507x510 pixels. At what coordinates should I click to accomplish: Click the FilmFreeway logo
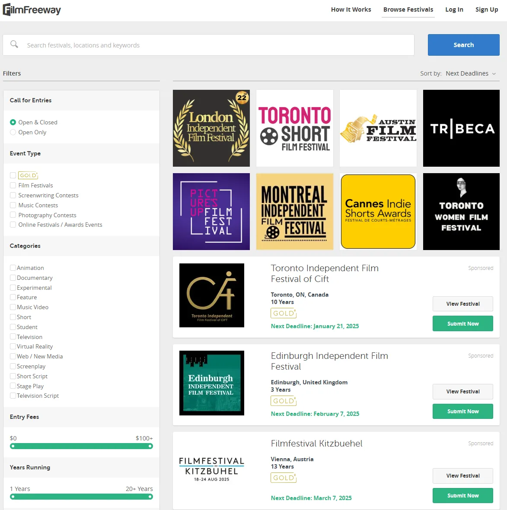coord(32,10)
